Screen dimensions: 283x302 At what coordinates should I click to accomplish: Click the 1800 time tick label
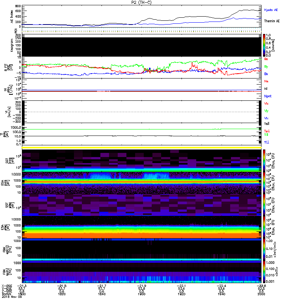click(x=22, y=294)
